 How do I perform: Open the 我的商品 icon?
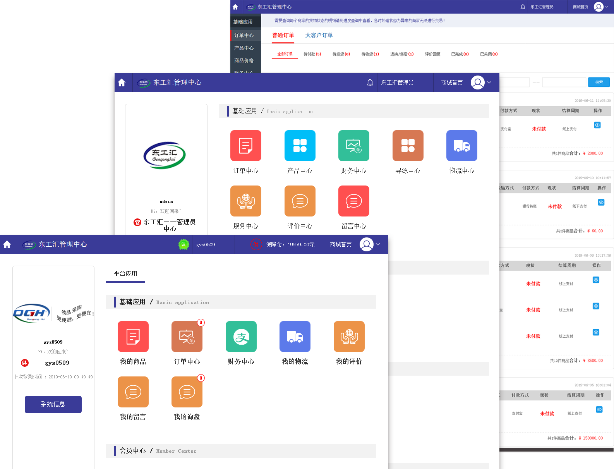coord(133,337)
